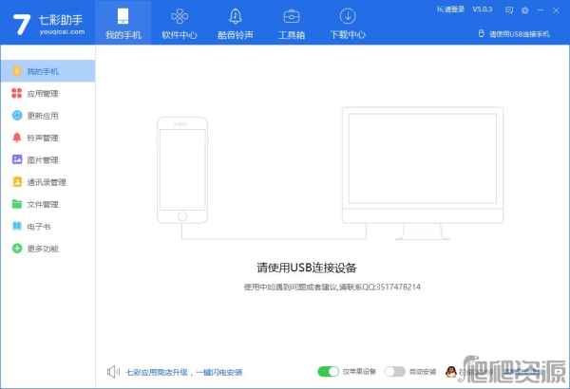Click the hi,请登录 login link

451,9
